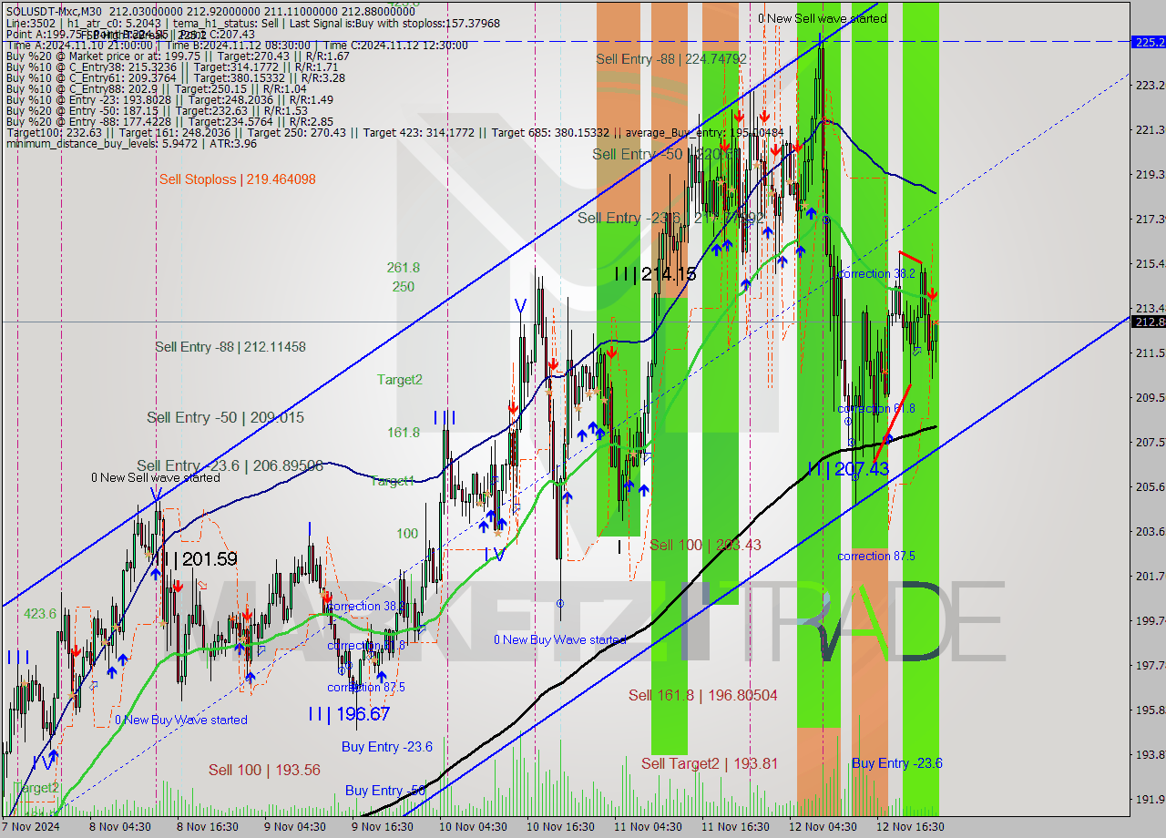Screen dimensions: 1166x838
Task: Click '7 Nov 2024' on time axis
Action: pos(31,827)
